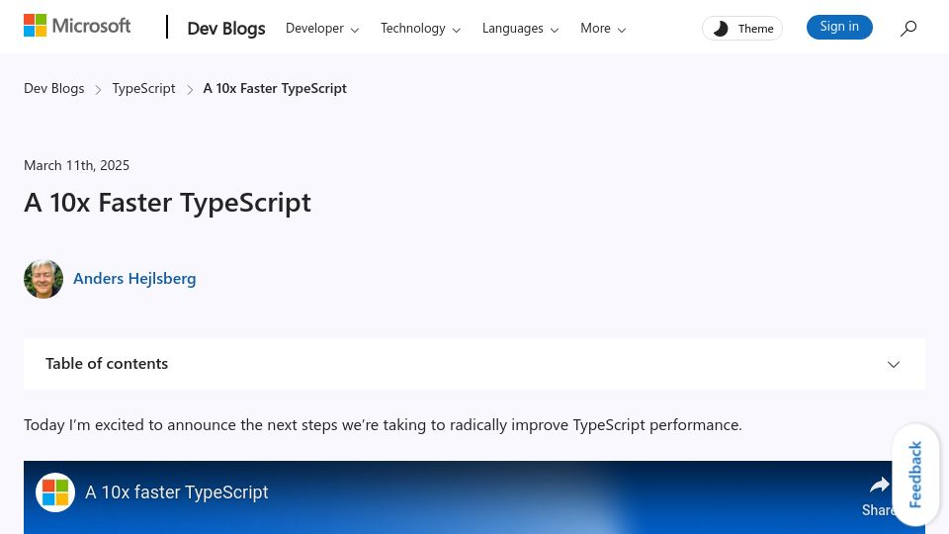Open search with the magnifier icon

908,28
